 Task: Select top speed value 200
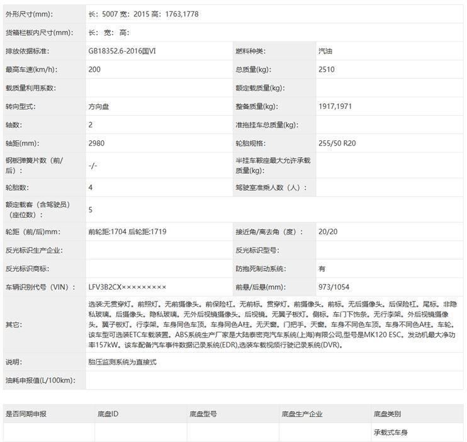94,69
